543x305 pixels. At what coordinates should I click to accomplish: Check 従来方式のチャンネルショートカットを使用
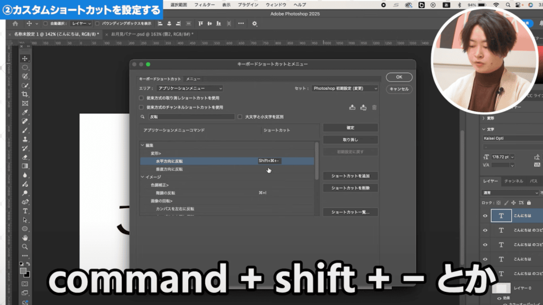click(x=141, y=107)
